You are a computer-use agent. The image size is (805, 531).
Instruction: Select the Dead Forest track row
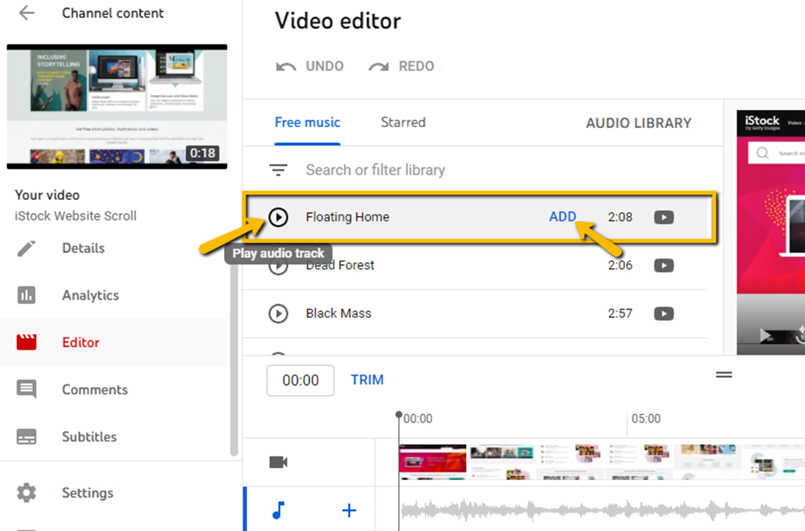[475, 265]
